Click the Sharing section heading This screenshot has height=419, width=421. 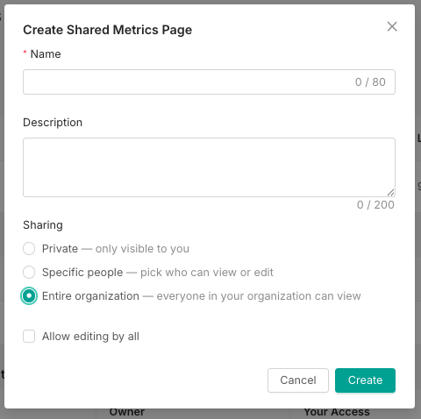click(x=43, y=225)
